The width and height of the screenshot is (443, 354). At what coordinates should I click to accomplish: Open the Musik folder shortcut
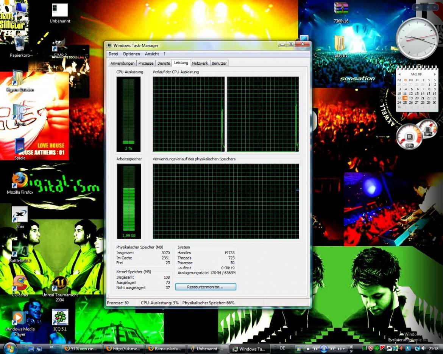coord(20,115)
